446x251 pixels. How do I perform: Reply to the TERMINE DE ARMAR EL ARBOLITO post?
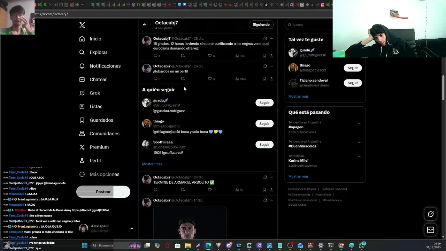155,190
